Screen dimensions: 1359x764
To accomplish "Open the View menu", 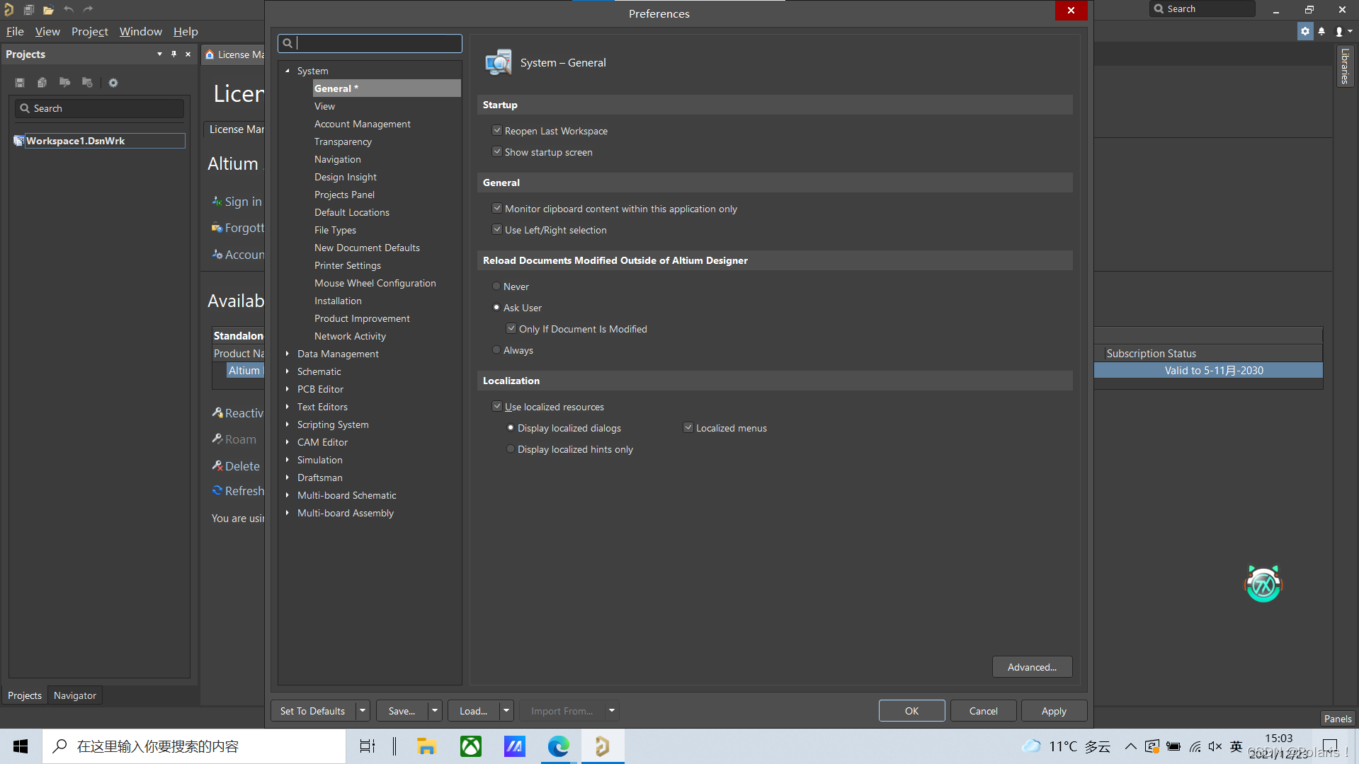I will (x=47, y=31).
